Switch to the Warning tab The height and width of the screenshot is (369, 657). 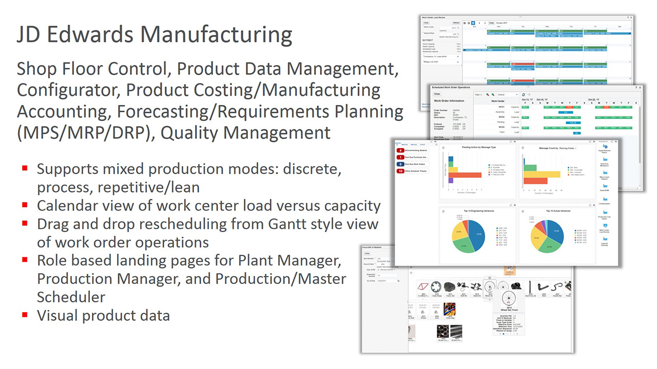[x=414, y=145]
